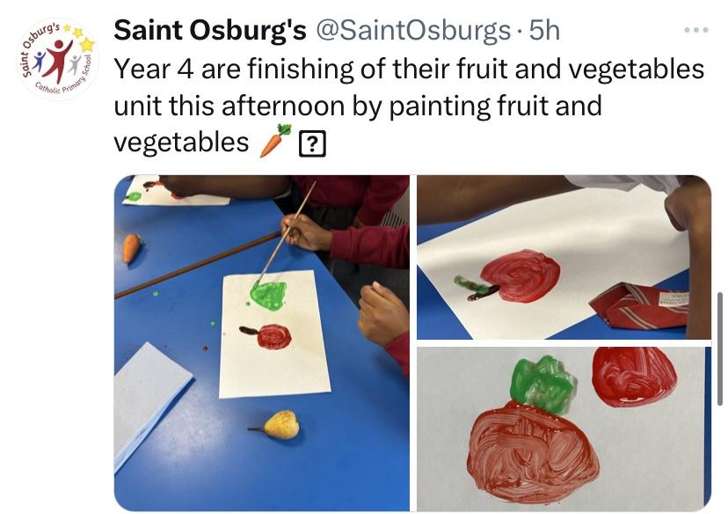Click the unknown question-mark emoji box
Image resolution: width=728 pixels, height=514 pixels.
tap(312, 143)
